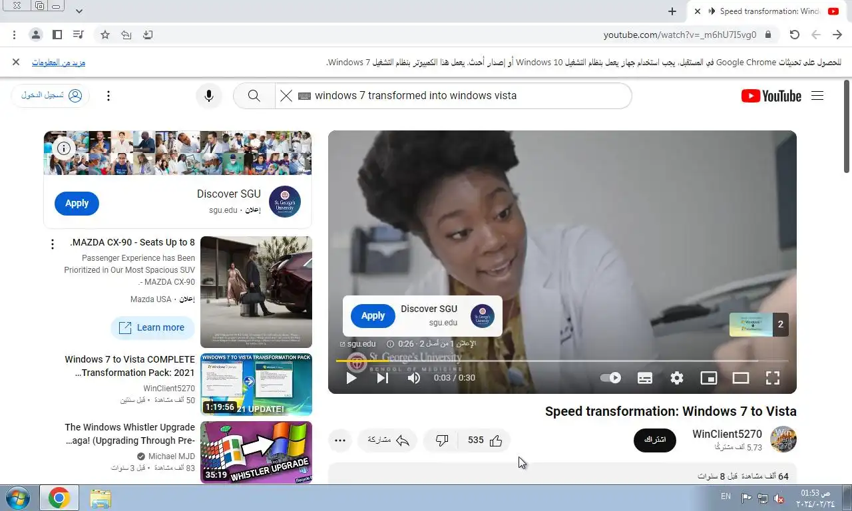This screenshot has width=852, height=511.
Task: Open Chrome profile avatar
Action: point(36,35)
